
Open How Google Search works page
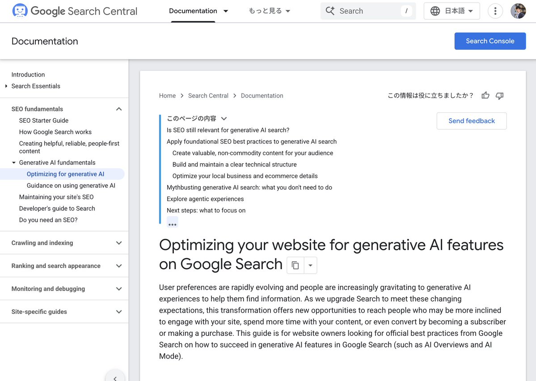click(x=55, y=131)
